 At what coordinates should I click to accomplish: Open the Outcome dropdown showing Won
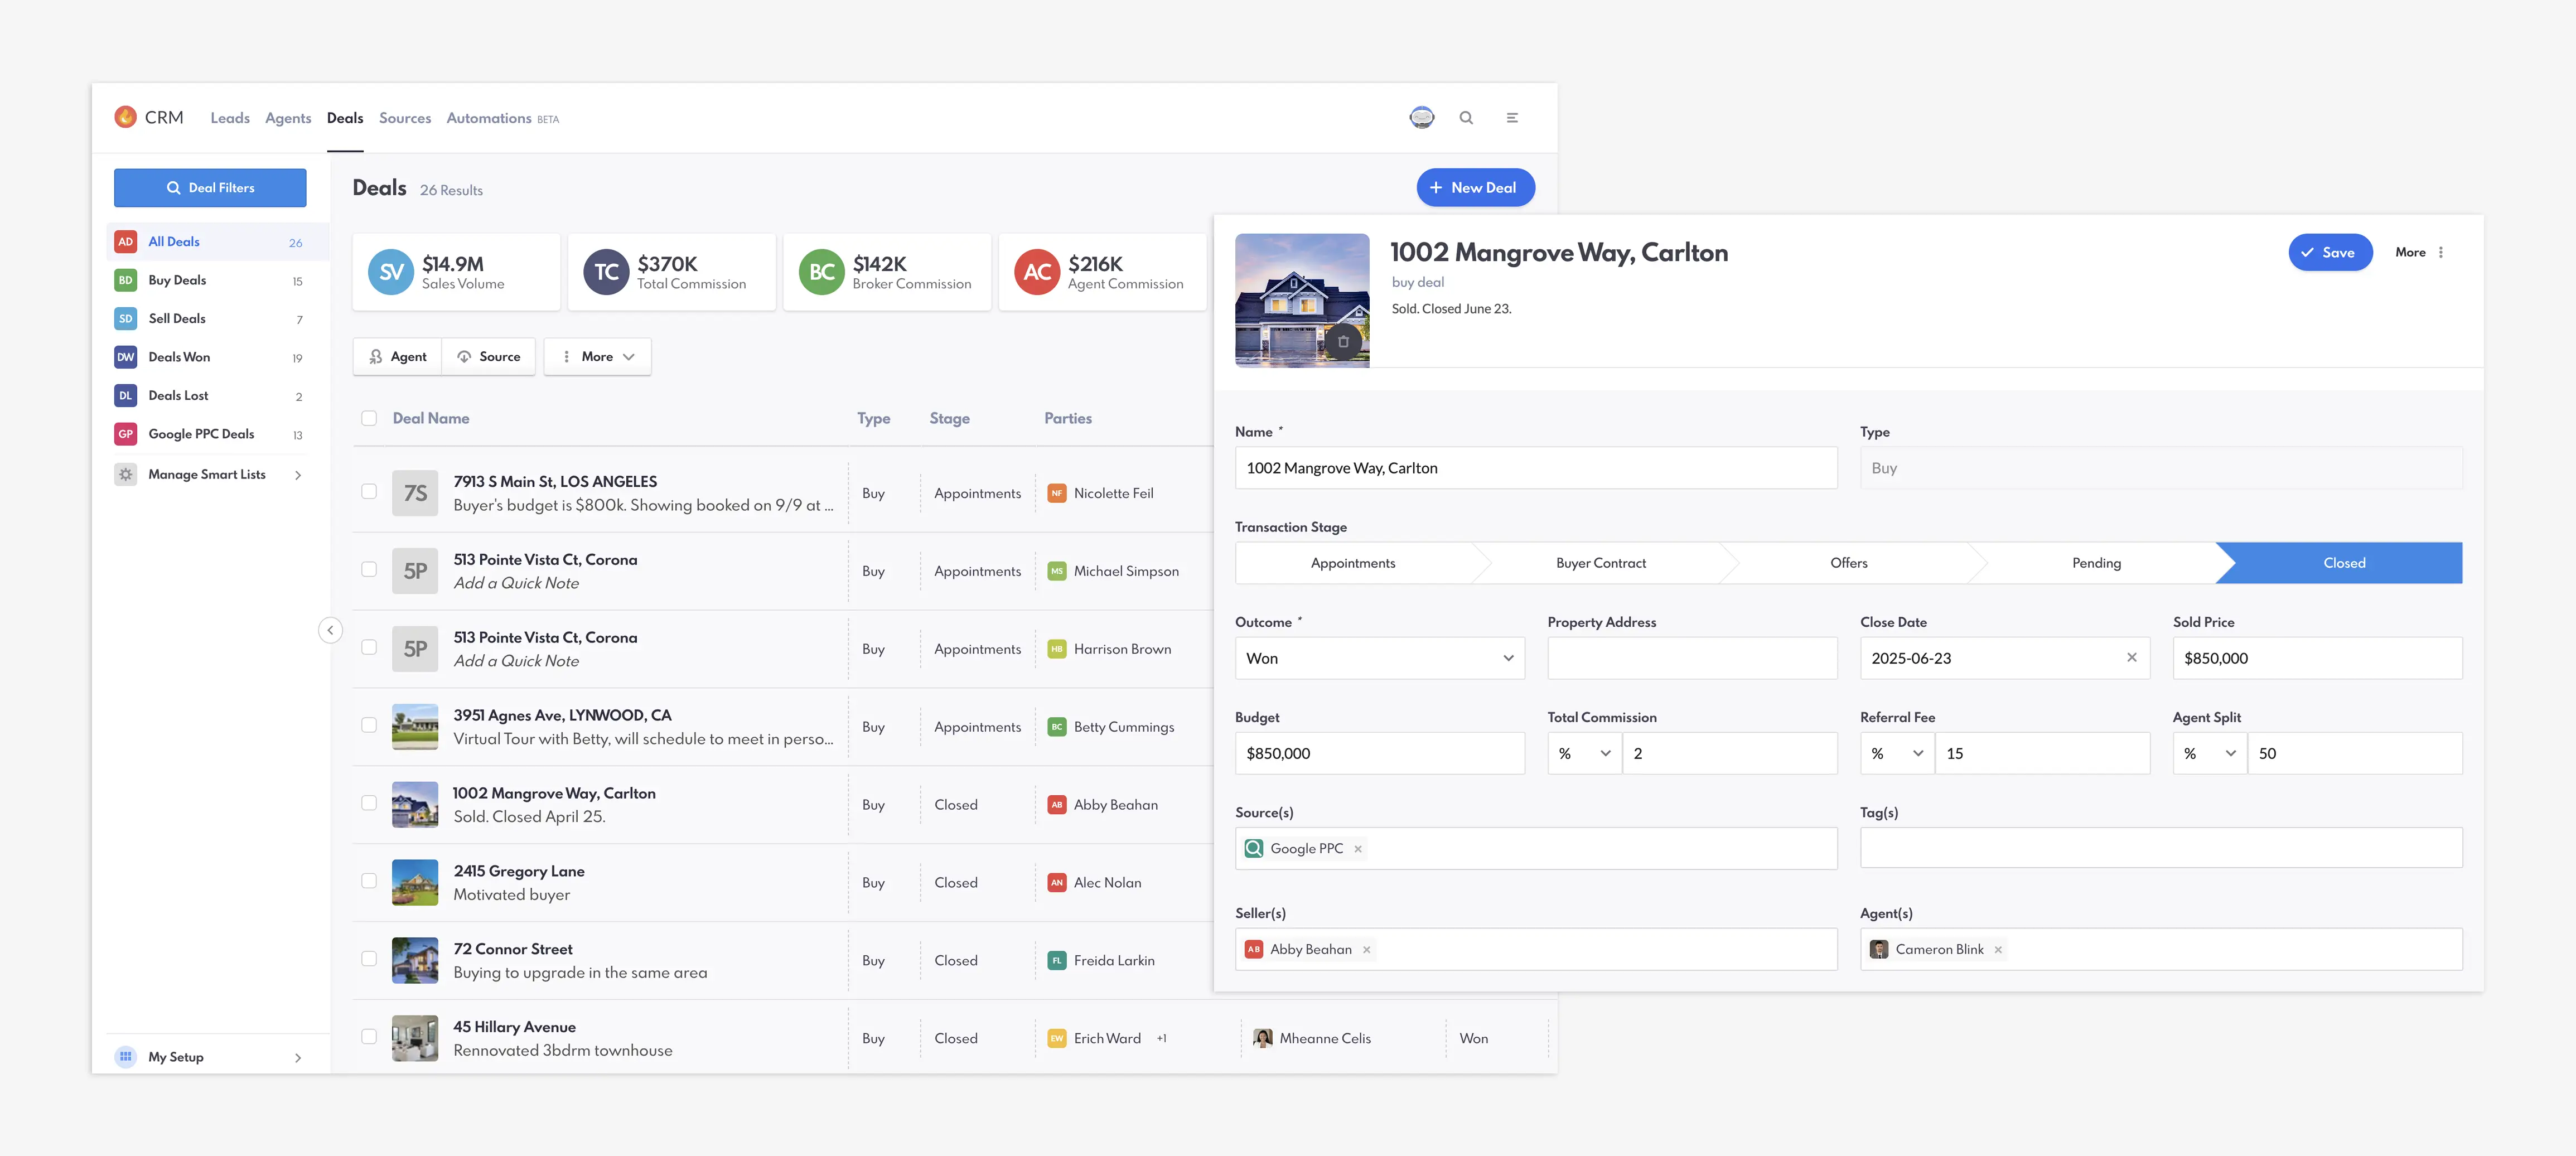1379,658
